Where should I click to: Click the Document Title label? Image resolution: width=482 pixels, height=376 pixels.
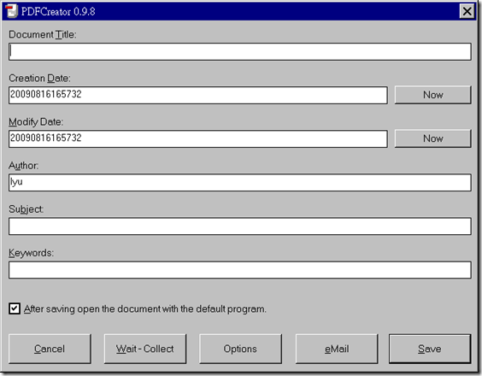pyautogui.click(x=43, y=34)
